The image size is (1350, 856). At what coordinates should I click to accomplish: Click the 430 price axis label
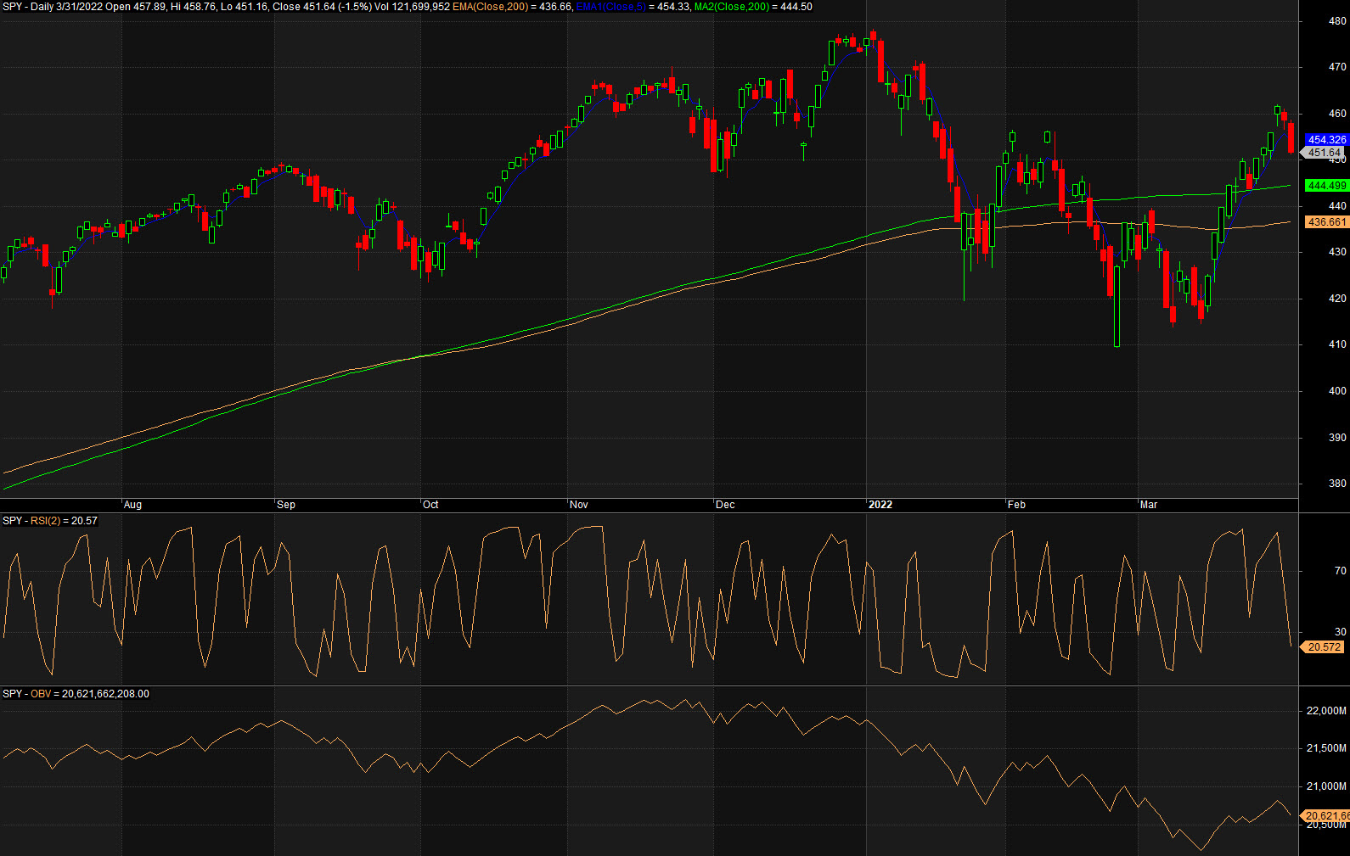(x=1337, y=252)
